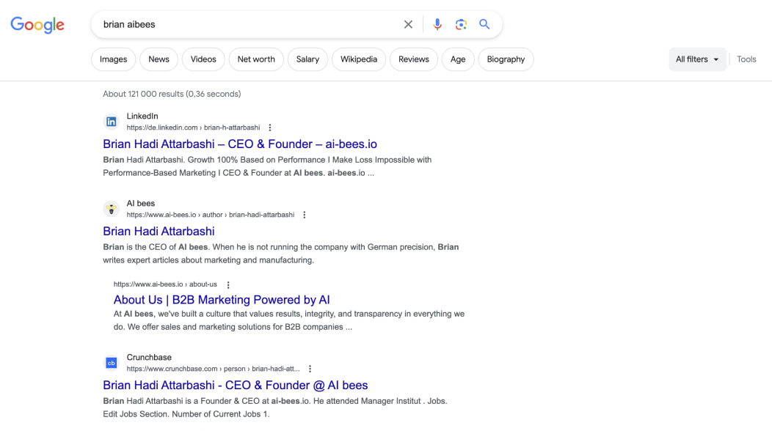
Task: Open the Tools options
Action: pos(746,59)
